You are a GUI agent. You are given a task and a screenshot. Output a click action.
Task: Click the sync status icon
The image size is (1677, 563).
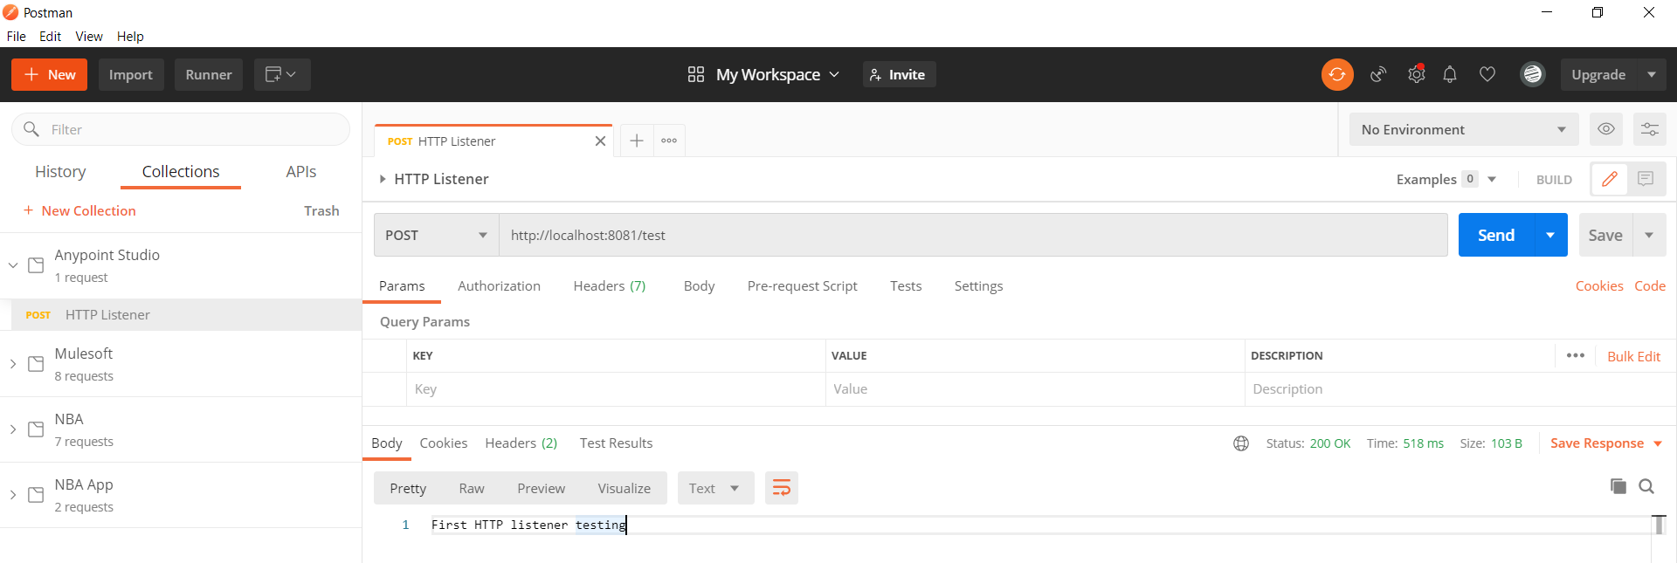click(1336, 74)
